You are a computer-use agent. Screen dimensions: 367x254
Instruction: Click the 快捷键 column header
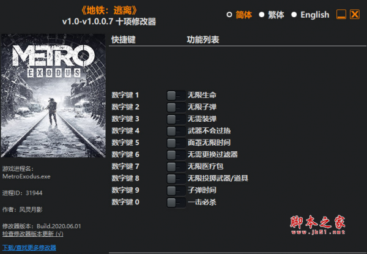pyautogui.click(x=124, y=40)
